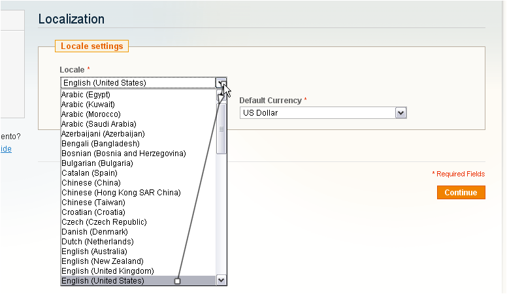Pick Chinese (Hong Kong SAR China)

[121, 193]
